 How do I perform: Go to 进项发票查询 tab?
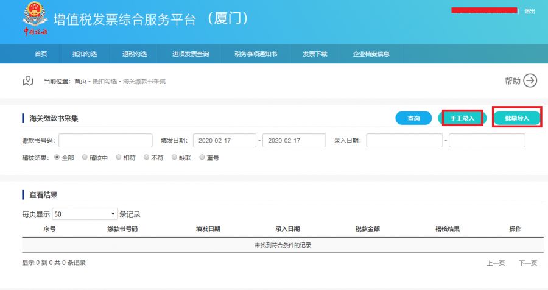pyautogui.click(x=191, y=54)
